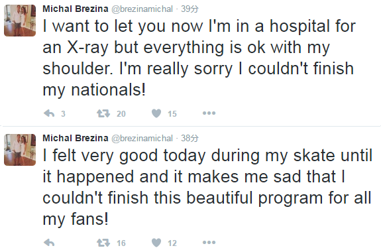Like the tweet about the shoulder X-ray
381x252 pixels.
(x=156, y=113)
